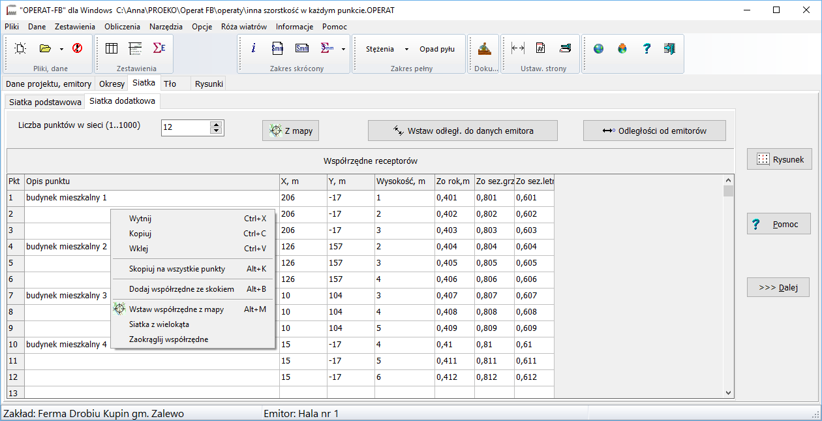Click the Opad pyłu toolbar button
The height and width of the screenshot is (421, 822).
coord(437,49)
